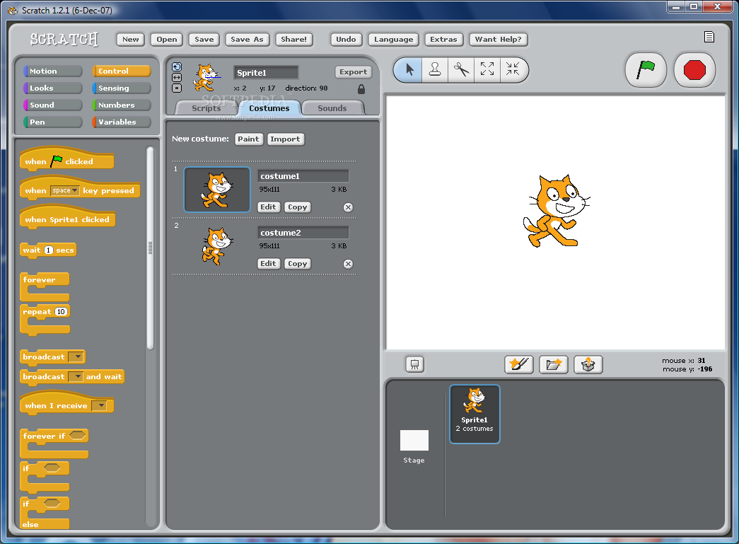Select the costume2 cat thumbnail
This screenshot has height=544, width=739.
(x=217, y=246)
